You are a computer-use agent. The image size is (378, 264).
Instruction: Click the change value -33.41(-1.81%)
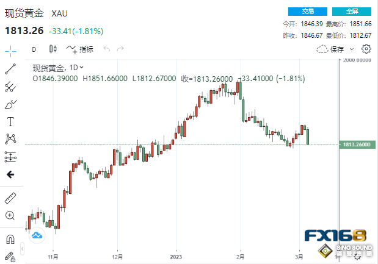(x=76, y=31)
